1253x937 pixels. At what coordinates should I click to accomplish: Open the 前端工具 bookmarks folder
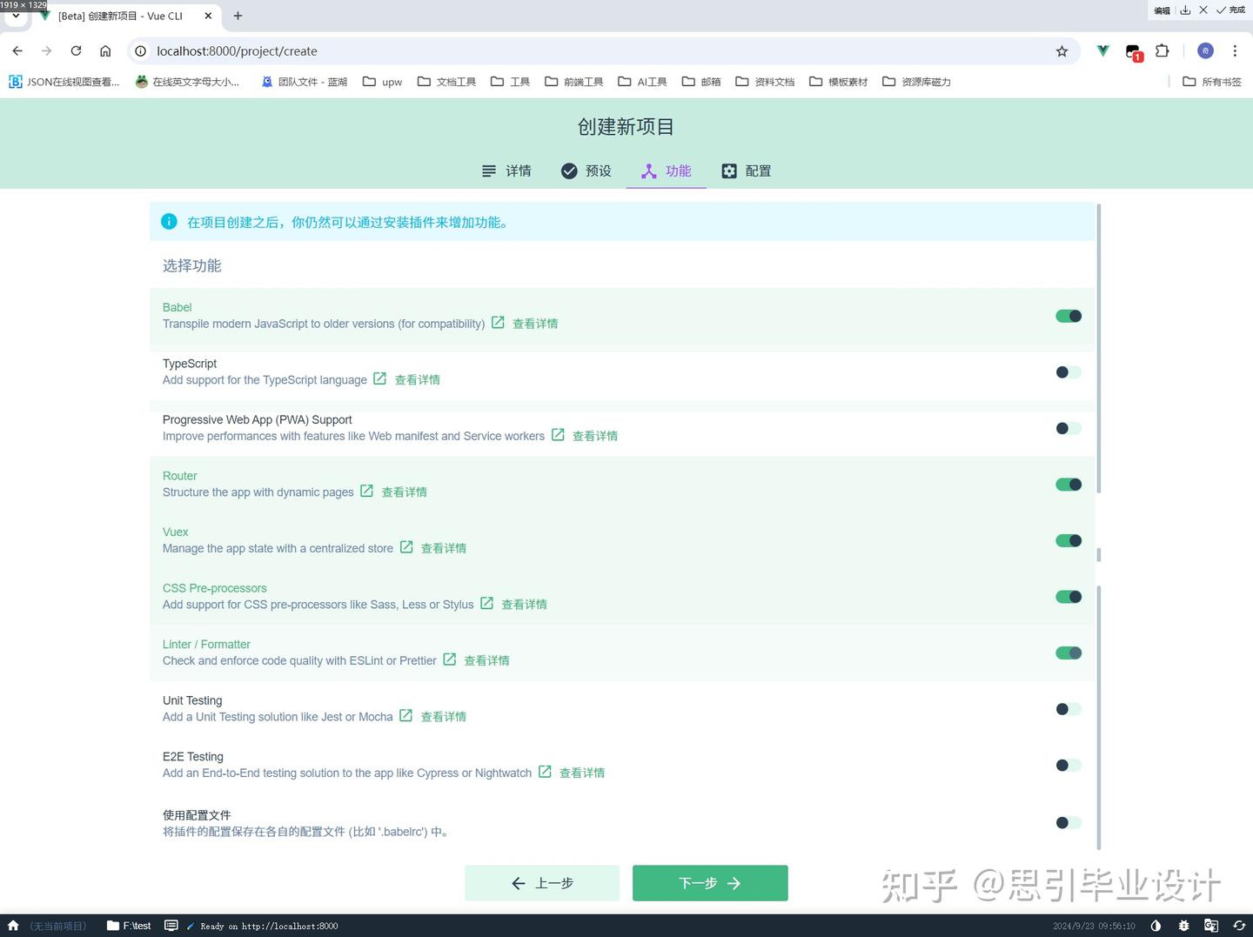574,81
